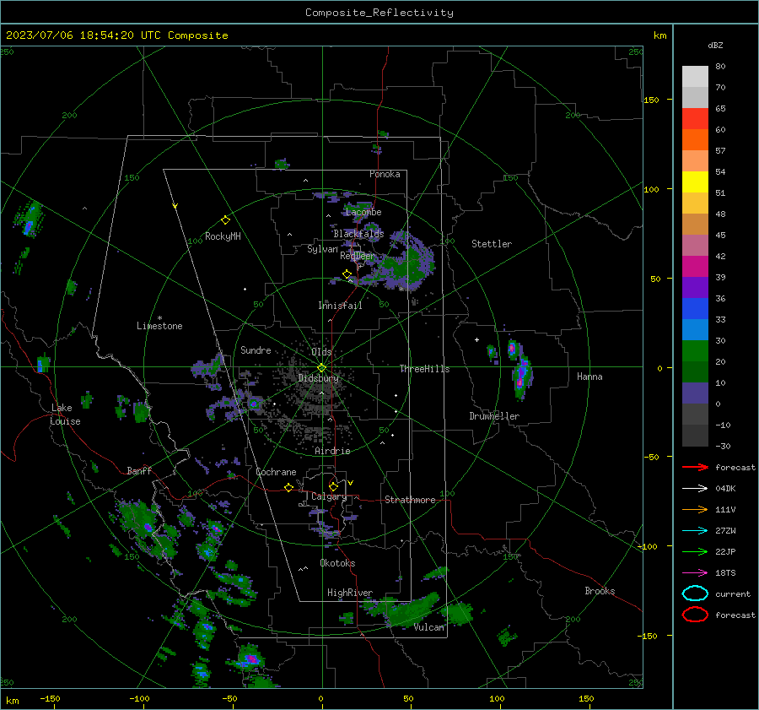This screenshot has width=759, height=710.
Task: Click the yellow diamond marker above Calgary
Action: coord(333,486)
